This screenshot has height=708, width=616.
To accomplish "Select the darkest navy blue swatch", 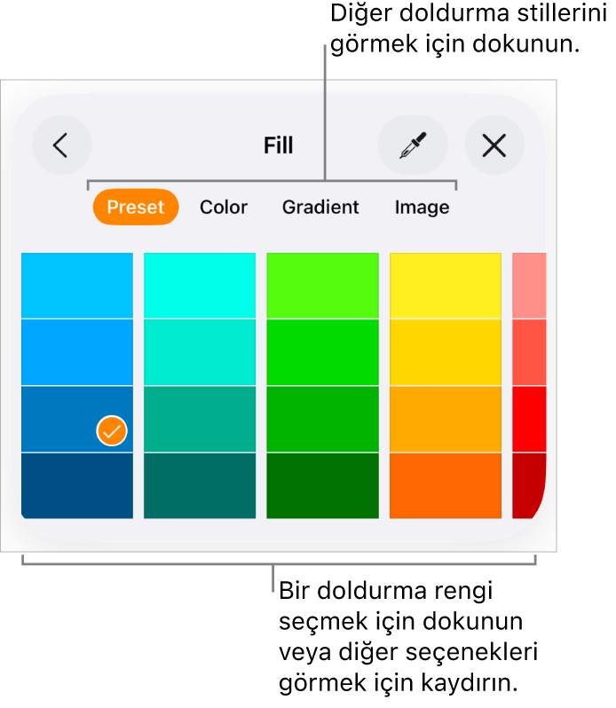I will click(x=77, y=485).
